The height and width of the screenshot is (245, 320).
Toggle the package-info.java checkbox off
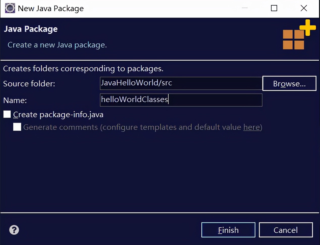pyautogui.click(x=7, y=114)
